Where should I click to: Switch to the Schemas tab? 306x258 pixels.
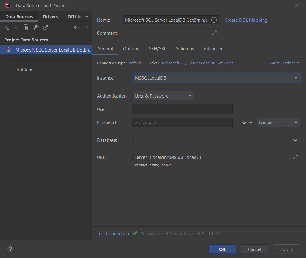185,49
